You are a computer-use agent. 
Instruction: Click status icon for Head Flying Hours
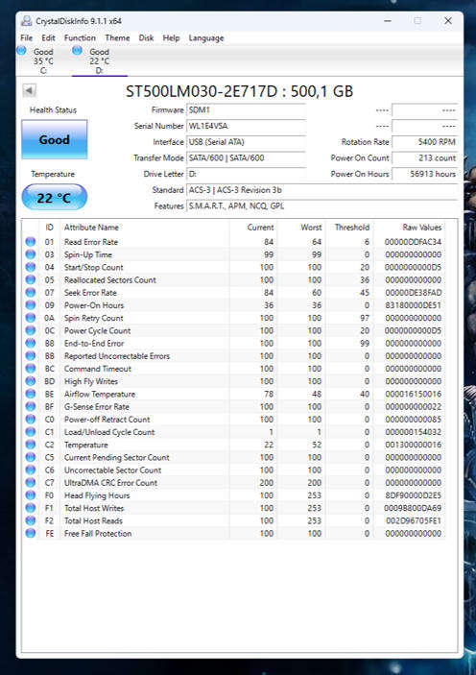tap(30, 495)
